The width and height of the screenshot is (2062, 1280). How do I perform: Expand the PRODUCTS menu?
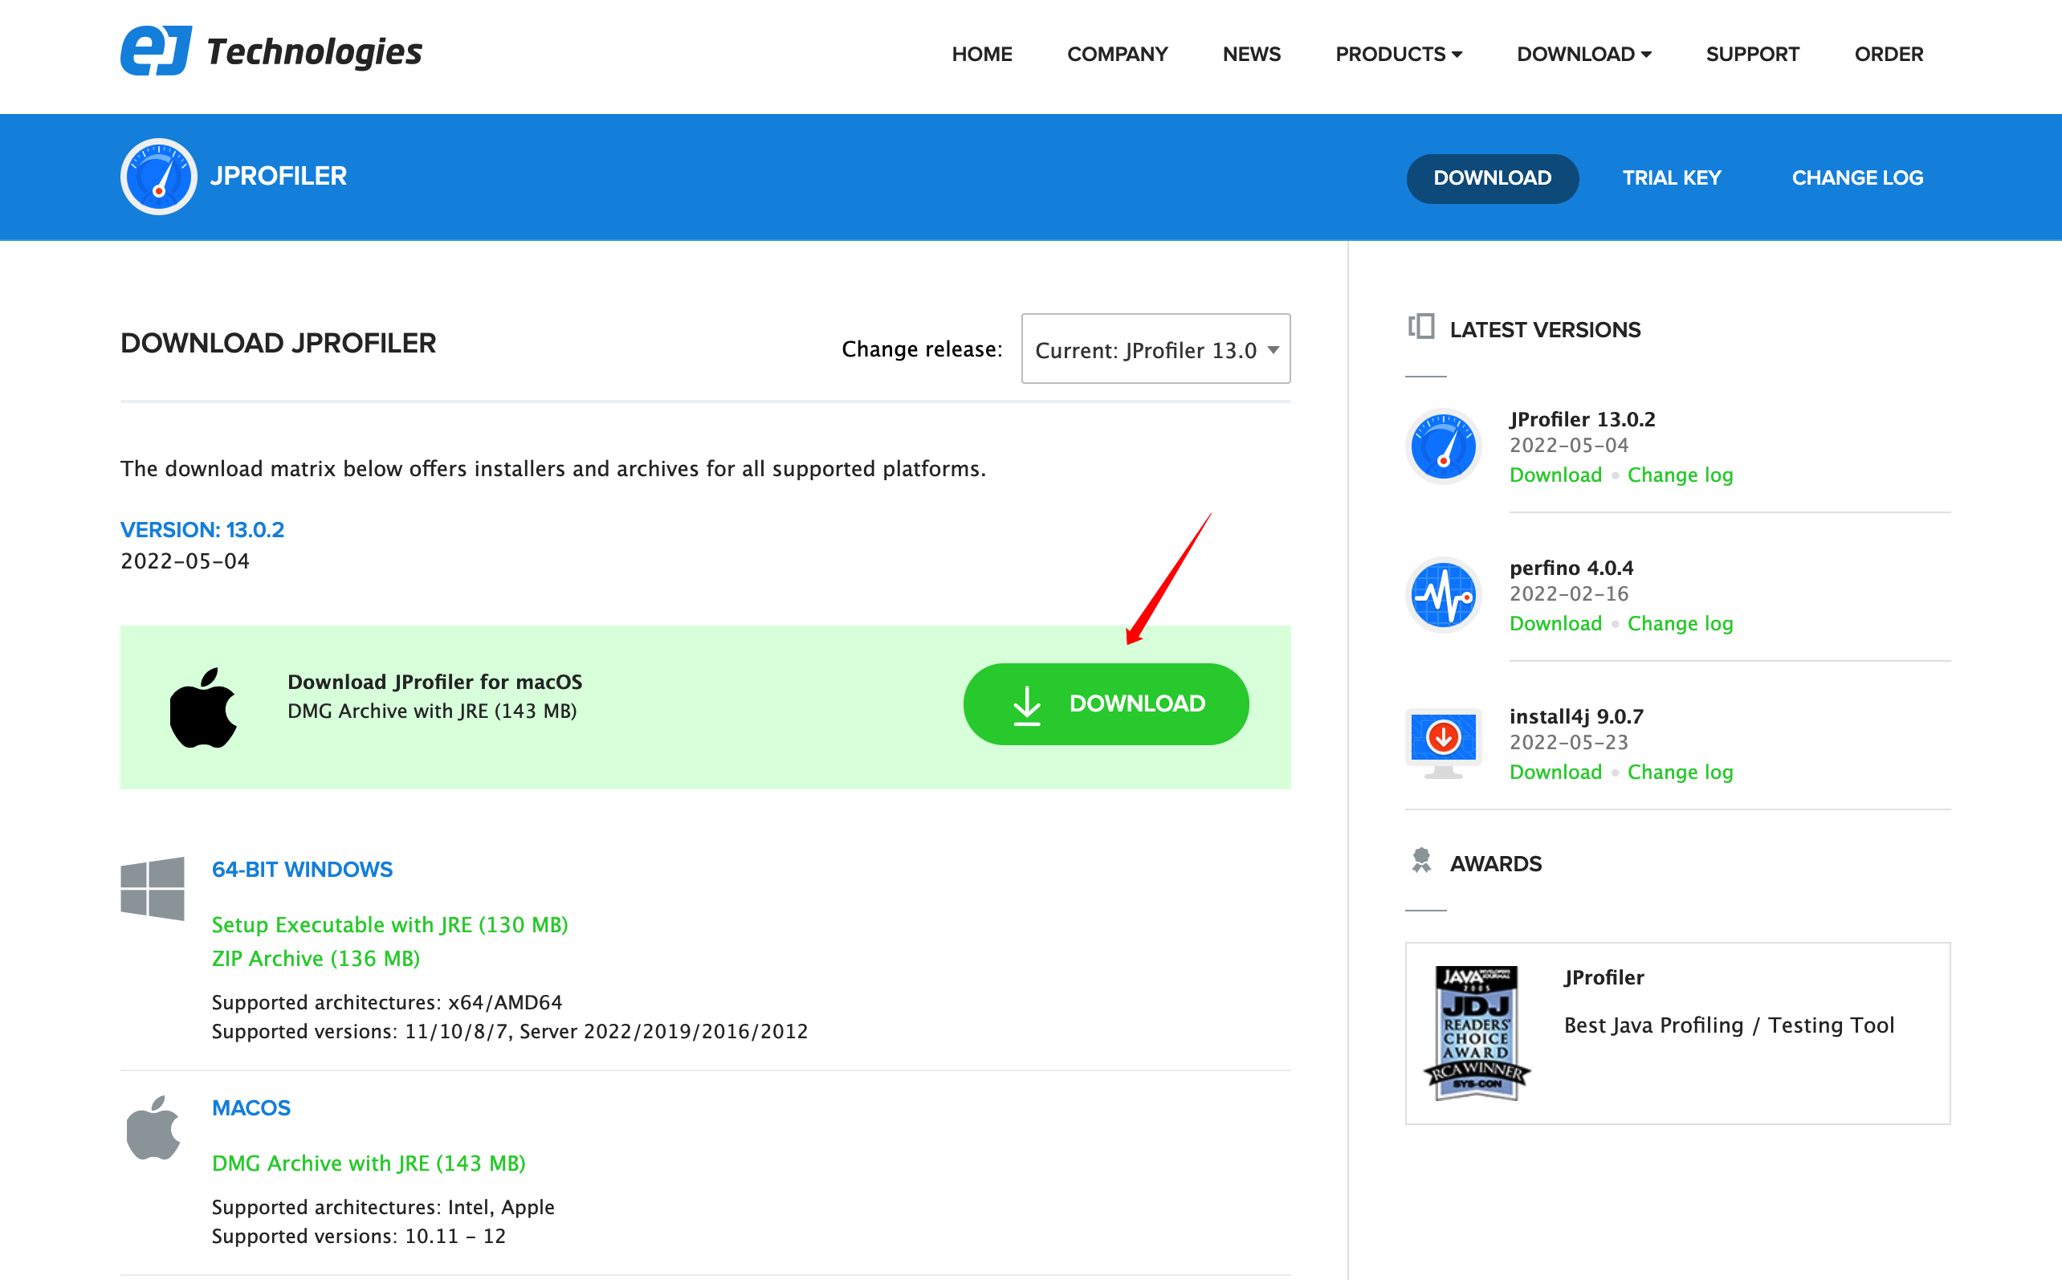[1399, 54]
